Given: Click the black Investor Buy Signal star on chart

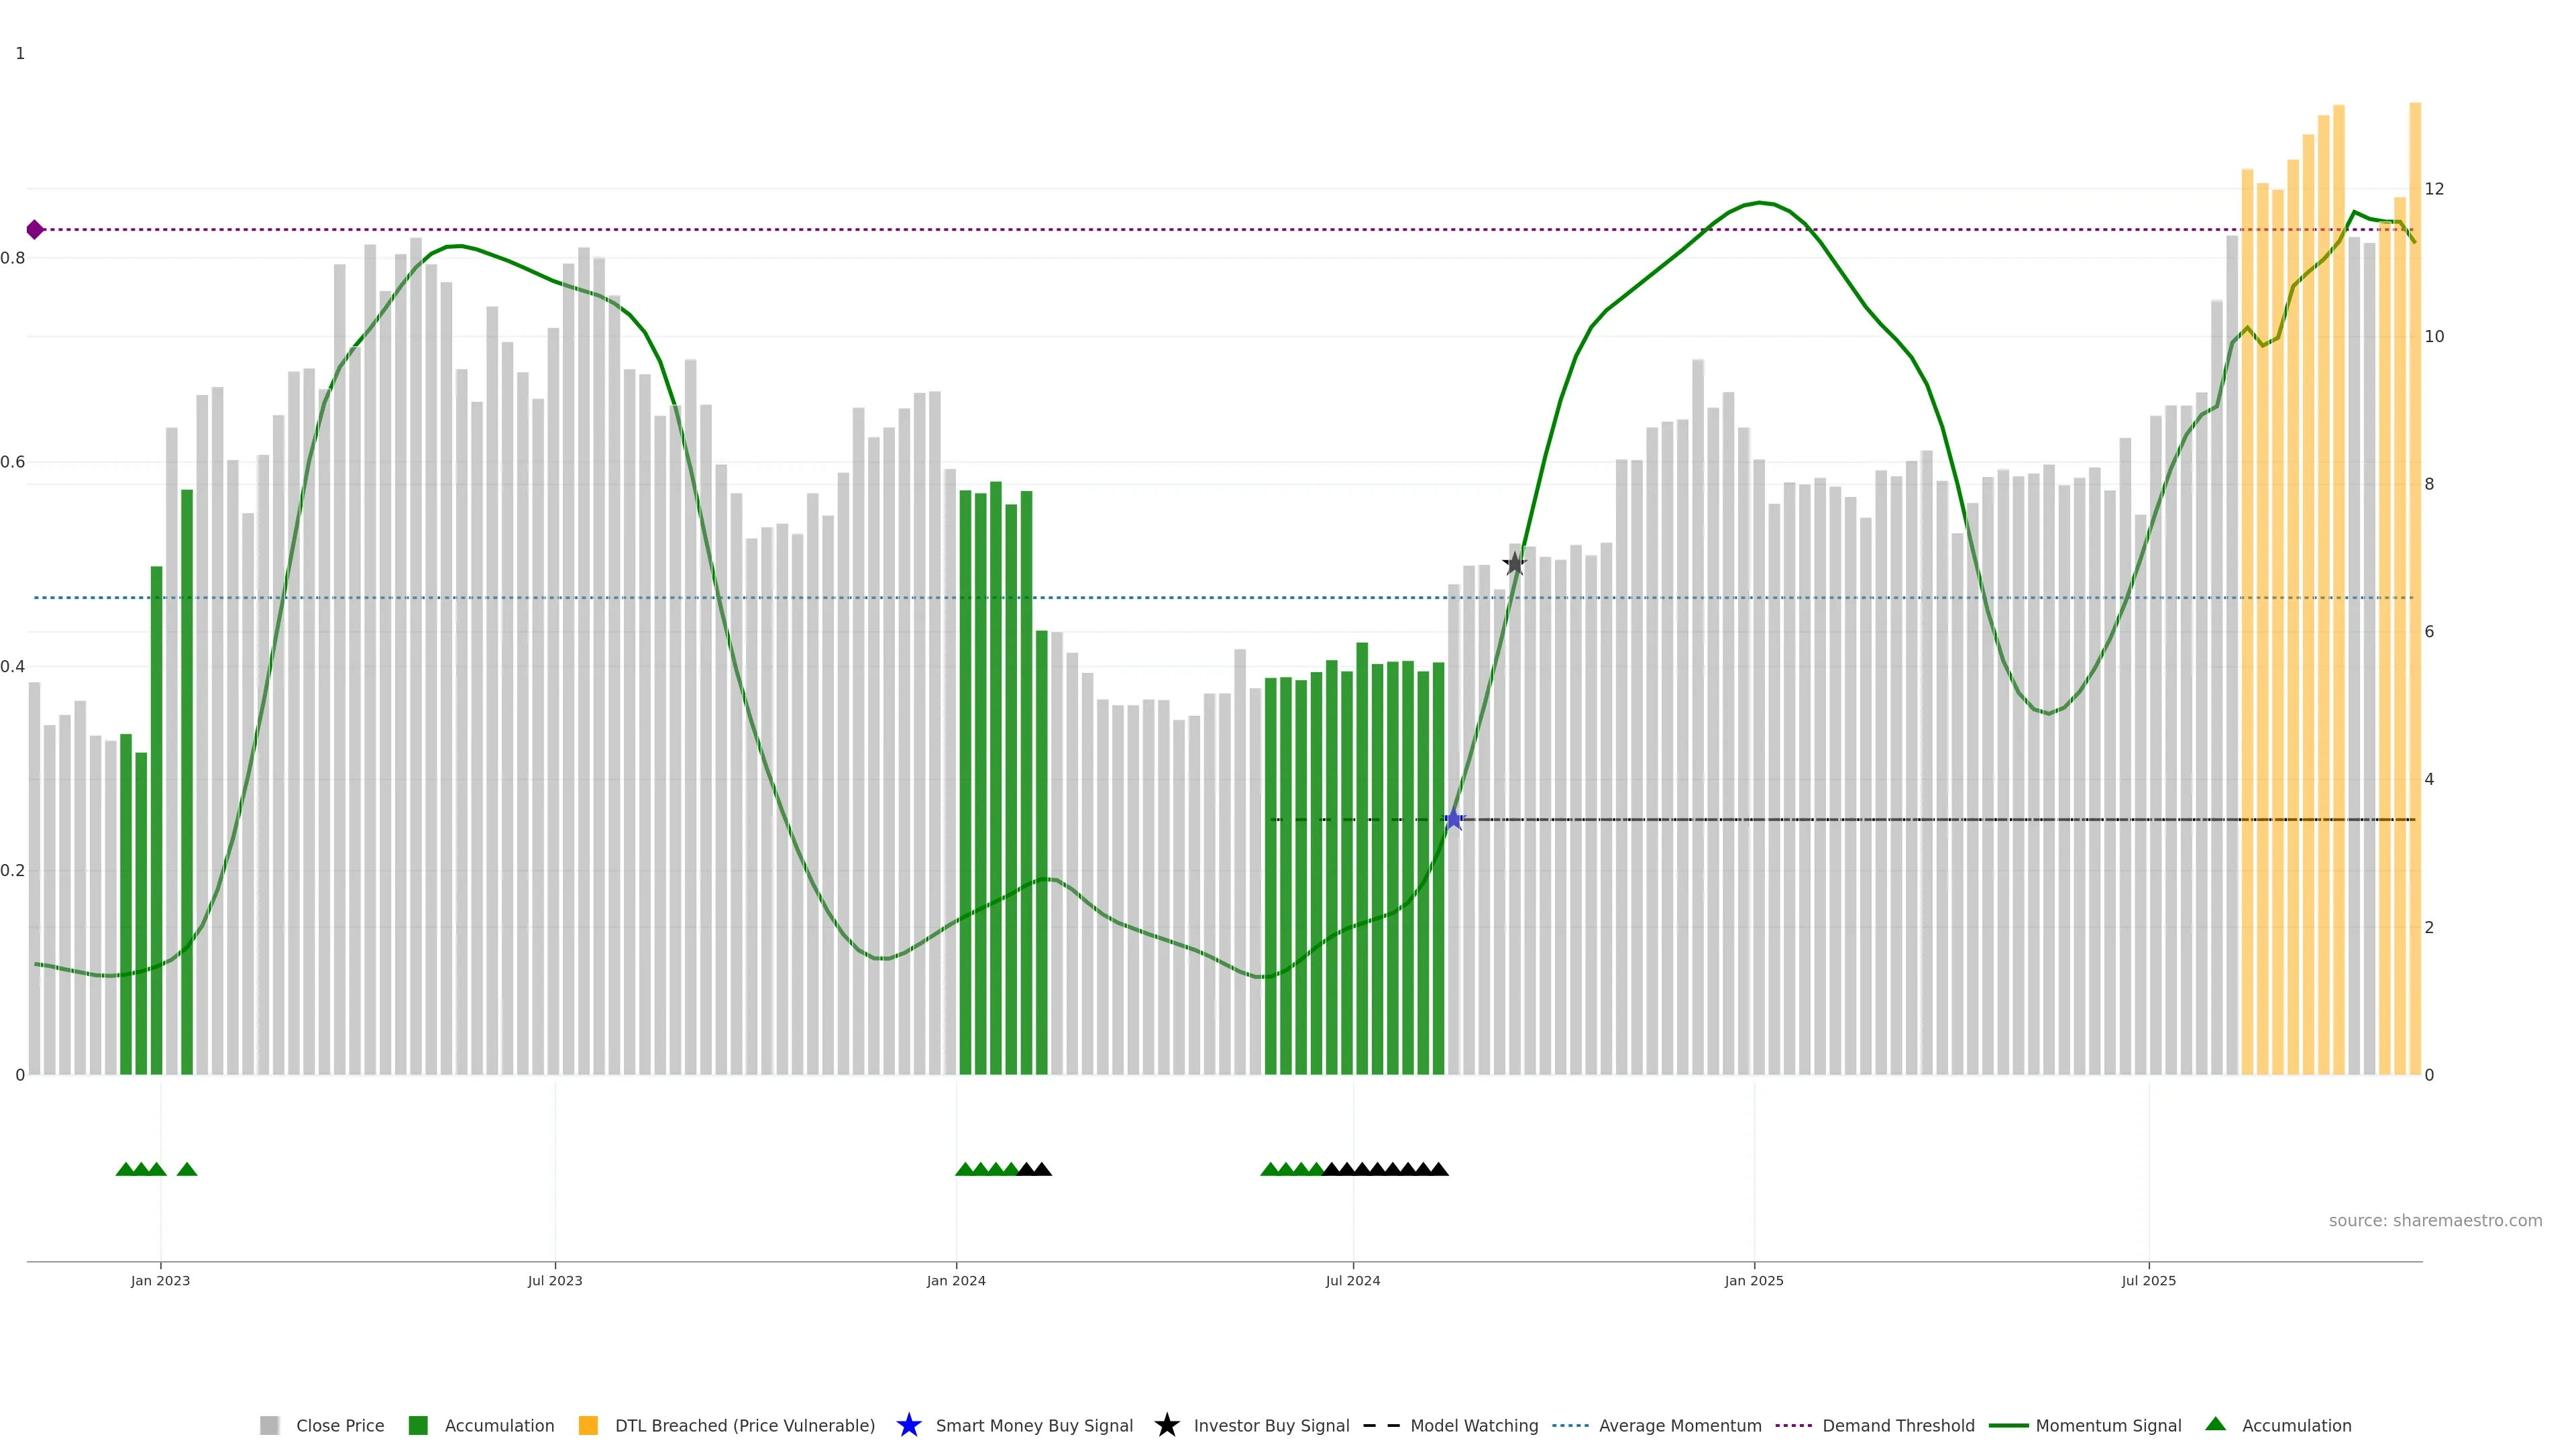Looking at the screenshot, I should (x=1515, y=563).
